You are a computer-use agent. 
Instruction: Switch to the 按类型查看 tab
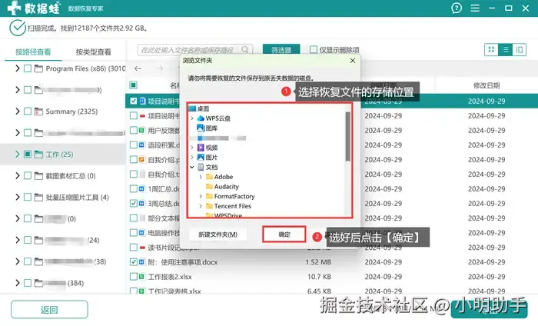[x=93, y=52]
